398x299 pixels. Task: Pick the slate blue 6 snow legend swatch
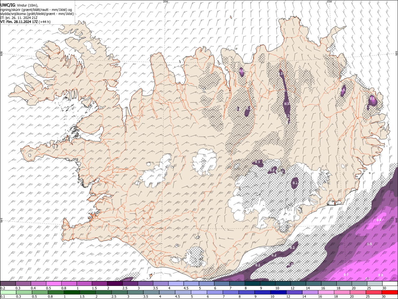point(222,283)
